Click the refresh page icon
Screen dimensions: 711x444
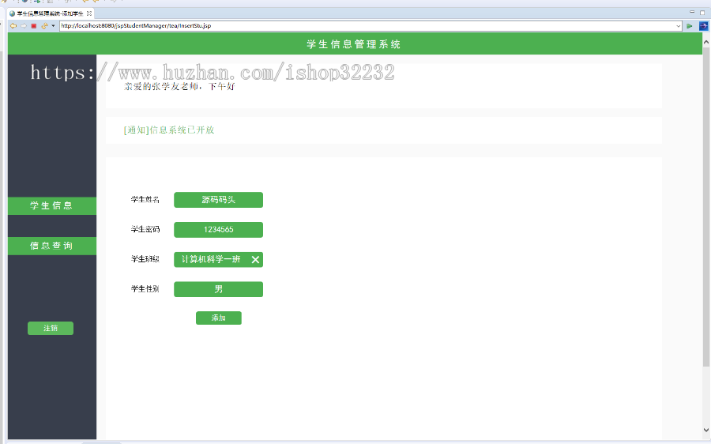pyautogui.click(x=44, y=26)
